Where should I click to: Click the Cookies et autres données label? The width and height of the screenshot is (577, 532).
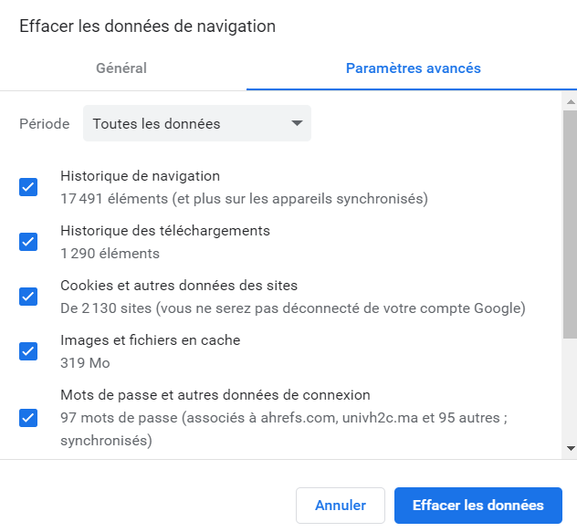[179, 286]
